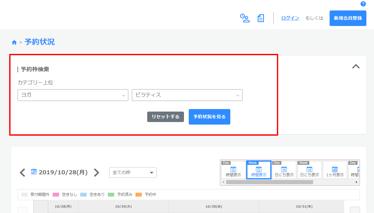Click the document list icon in header
The height and width of the screenshot is (213, 374).
pos(261,18)
